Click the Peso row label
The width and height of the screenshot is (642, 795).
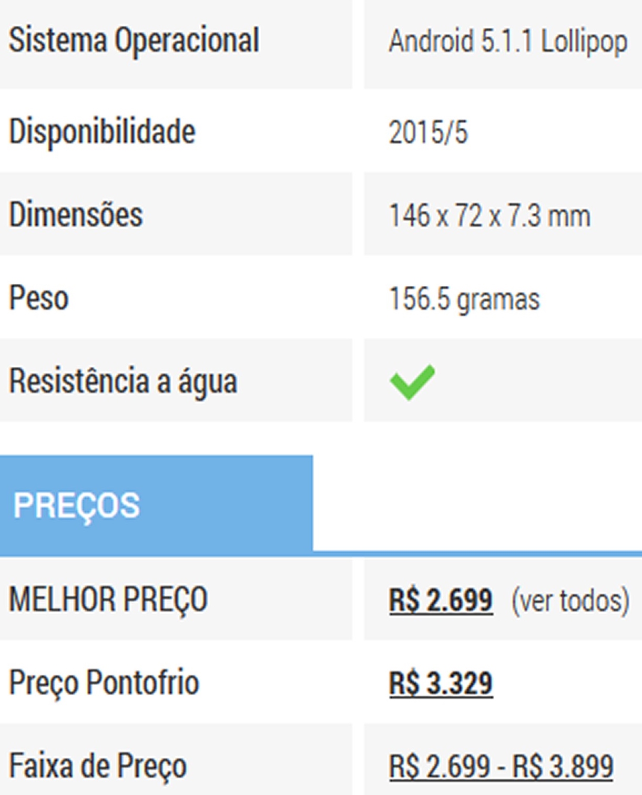[x=39, y=298]
